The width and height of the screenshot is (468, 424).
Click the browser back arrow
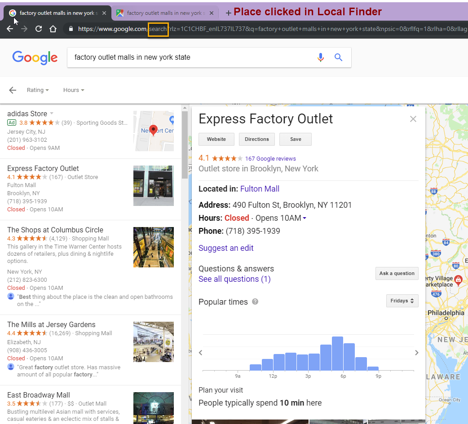(10, 29)
